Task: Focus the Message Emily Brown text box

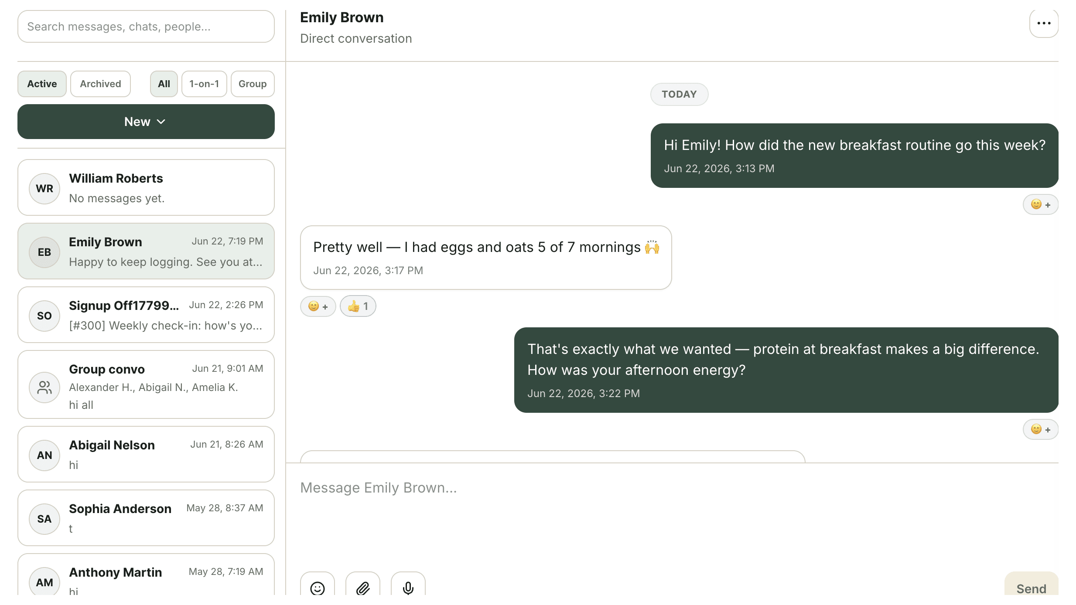Action: 679,514
